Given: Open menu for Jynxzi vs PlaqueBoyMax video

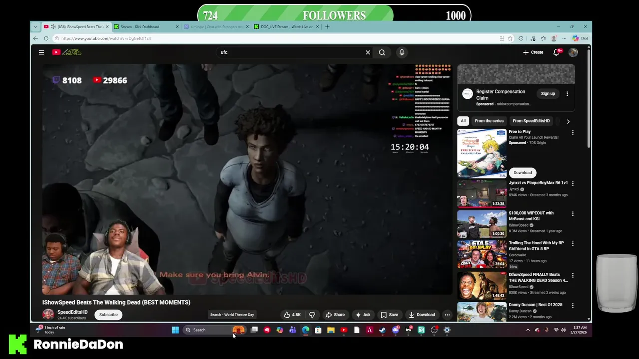Looking at the screenshot, I should tap(573, 183).
